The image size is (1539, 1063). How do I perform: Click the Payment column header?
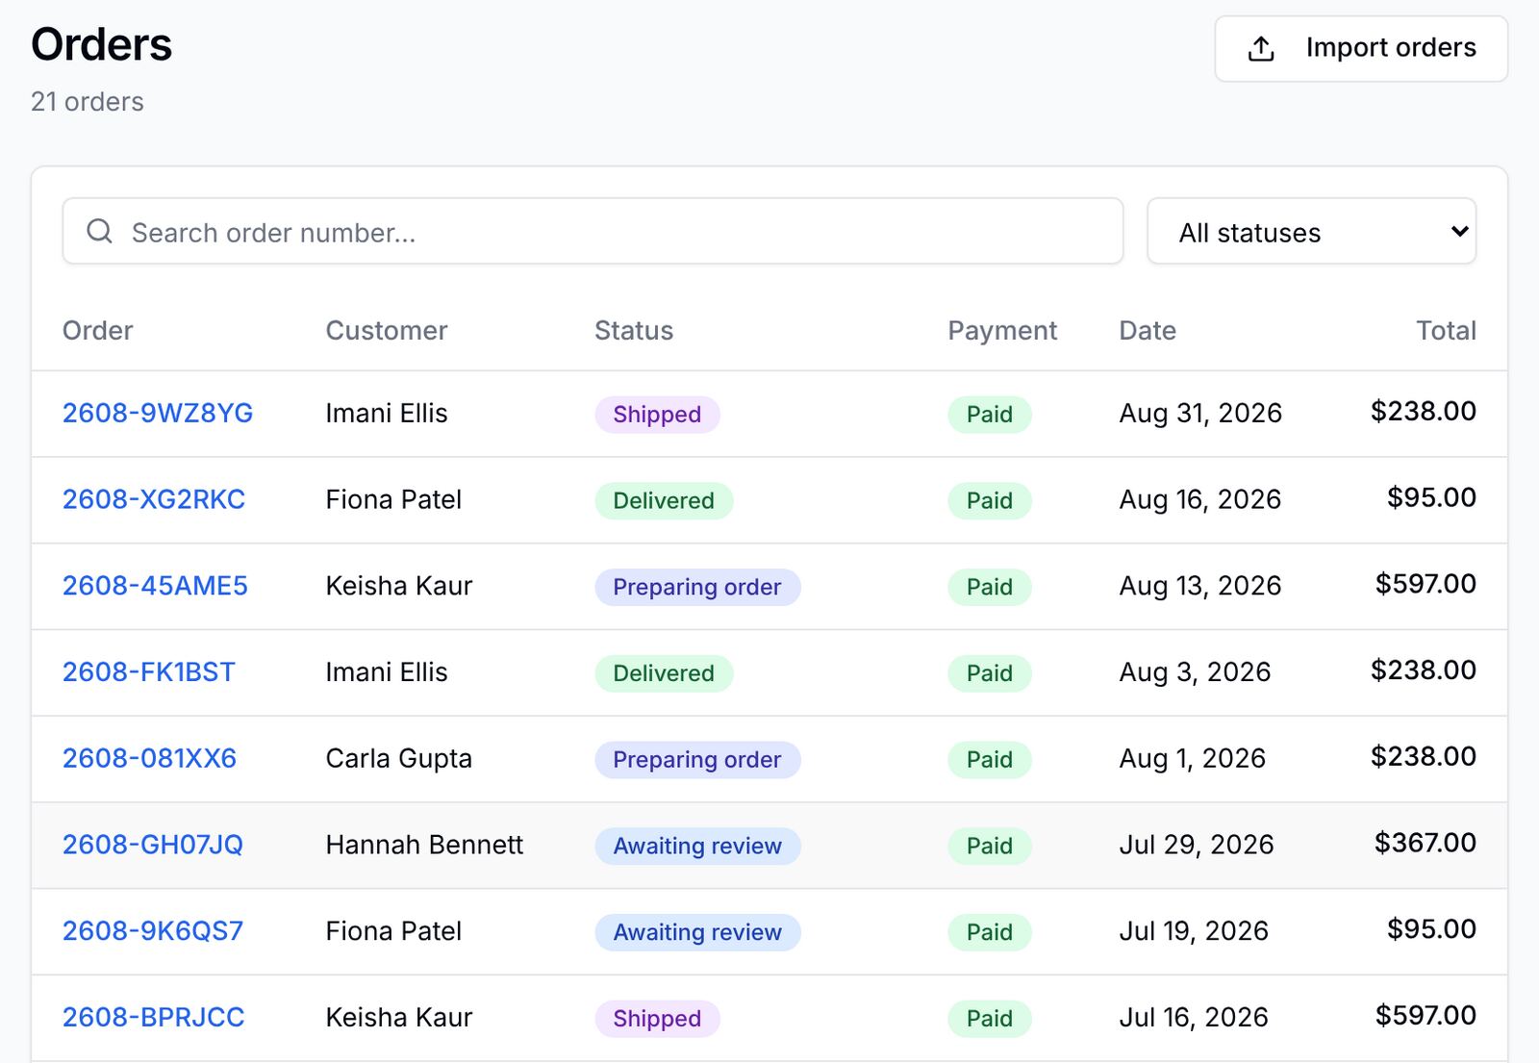[1002, 330]
